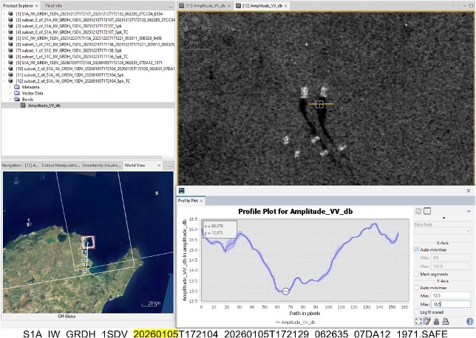Viewport: 476px width, 338px height.
Task: Click the product icon of item [5]
Action: tap(10, 38)
